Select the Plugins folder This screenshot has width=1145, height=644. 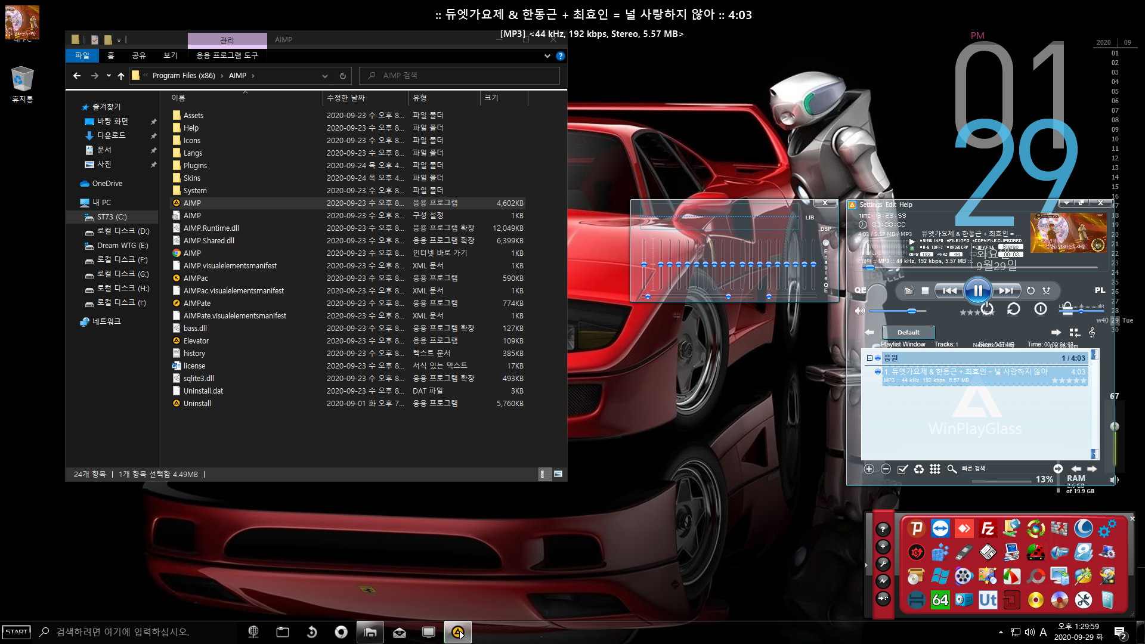[x=195, y=166]
